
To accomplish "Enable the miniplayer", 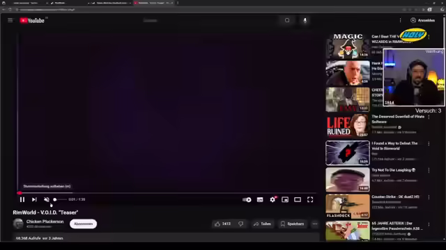I will point(285,200).
